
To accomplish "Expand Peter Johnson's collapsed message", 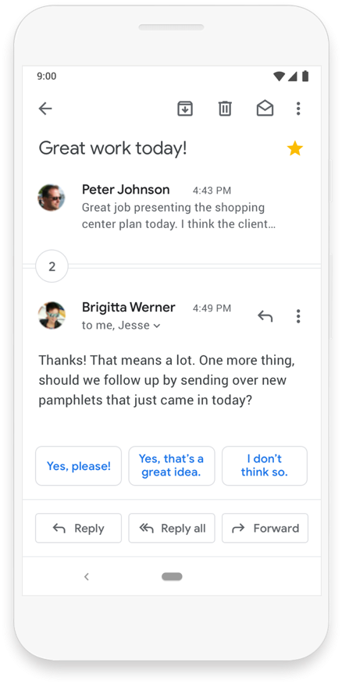I will (172, 207).
